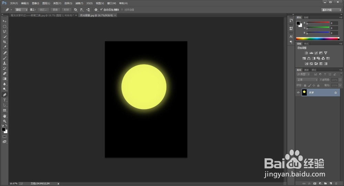Viewport: 344px width, 186px height.
Task: Select the Zoom tool
Action: 4,121
